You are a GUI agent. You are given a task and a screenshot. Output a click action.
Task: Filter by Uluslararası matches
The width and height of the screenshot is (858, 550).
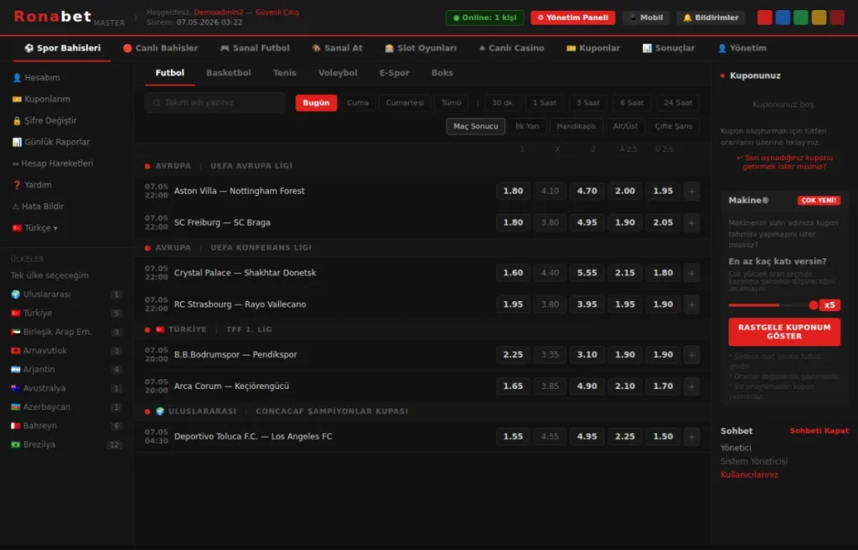(x=66, y=295)
